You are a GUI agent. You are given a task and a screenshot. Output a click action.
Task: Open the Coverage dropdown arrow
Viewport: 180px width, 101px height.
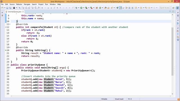(89, 8)
